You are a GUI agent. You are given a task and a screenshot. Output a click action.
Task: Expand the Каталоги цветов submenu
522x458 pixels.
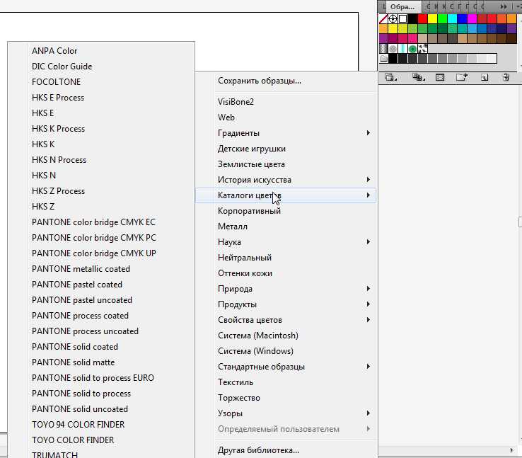286,195
